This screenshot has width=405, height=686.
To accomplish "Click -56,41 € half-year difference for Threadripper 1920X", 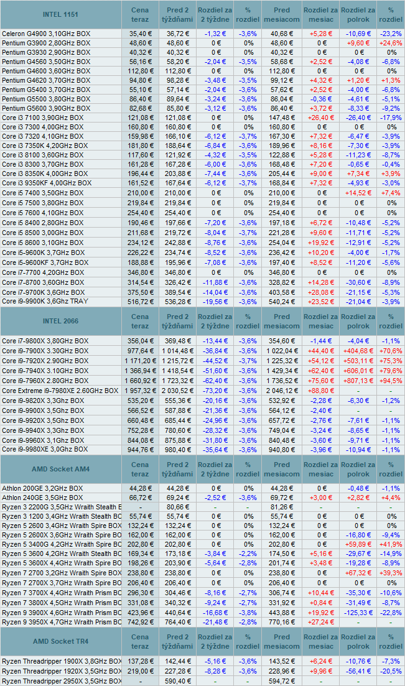I will pyautogui.click(x=359, y=671).
